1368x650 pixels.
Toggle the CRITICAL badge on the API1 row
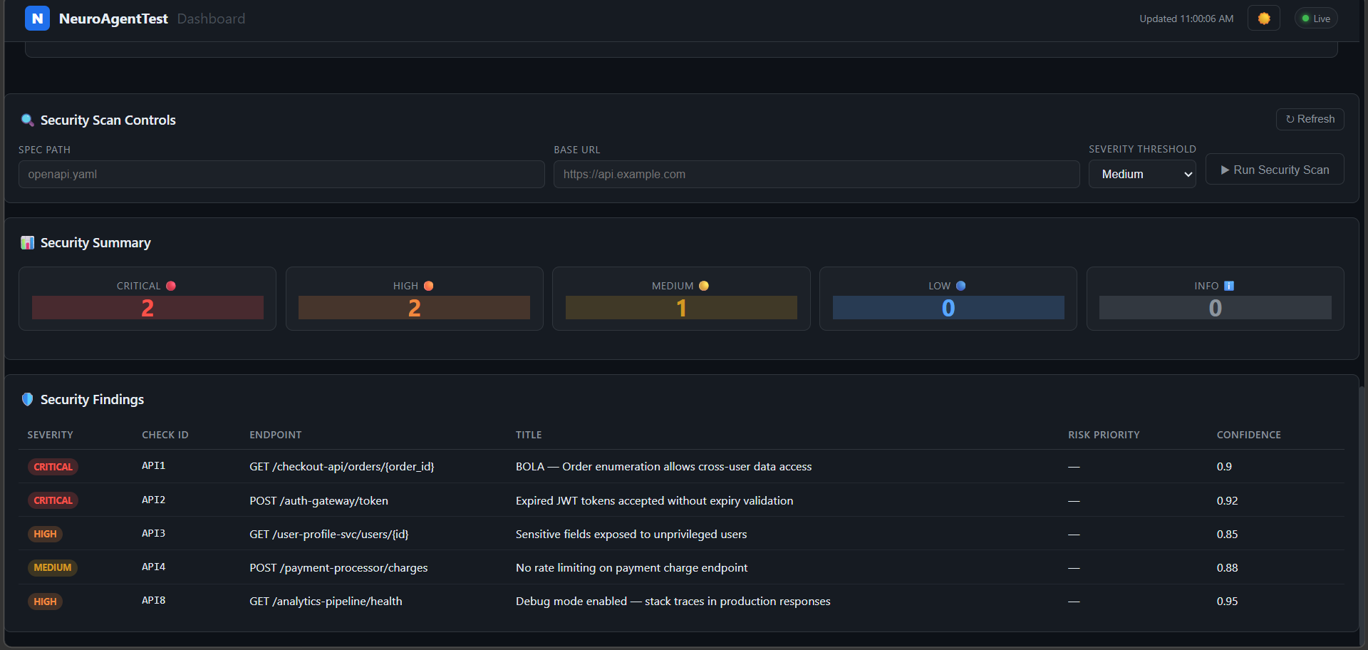pyautogui.click(x=53, y=466)
